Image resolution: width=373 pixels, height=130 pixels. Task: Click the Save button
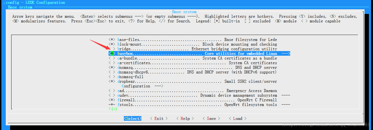pos(211,119)
